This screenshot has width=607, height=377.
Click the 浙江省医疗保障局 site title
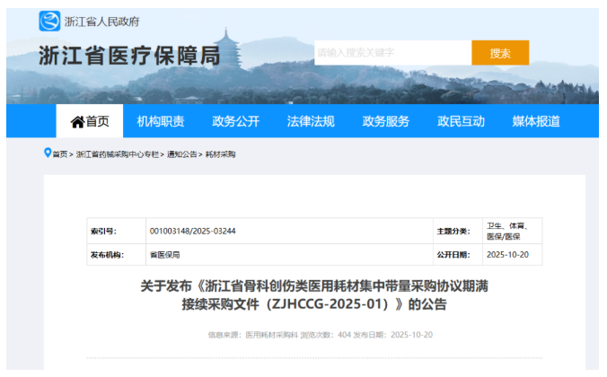coord(129,56)
